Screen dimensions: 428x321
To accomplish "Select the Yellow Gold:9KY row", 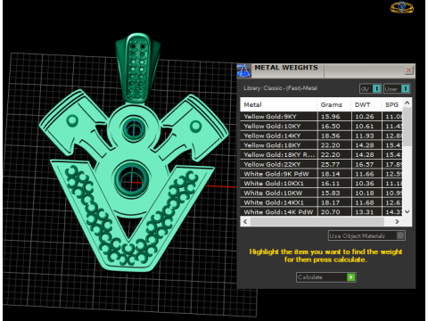I will click(x=321, y=117).
